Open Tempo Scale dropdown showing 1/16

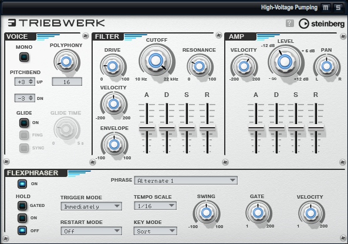pos(155,206)
